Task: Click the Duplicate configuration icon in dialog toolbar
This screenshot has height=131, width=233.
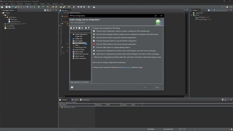Action: (79, 28)
